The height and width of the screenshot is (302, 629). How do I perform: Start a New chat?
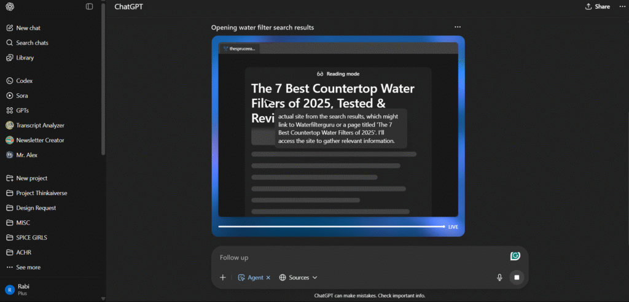coord(28,28)
